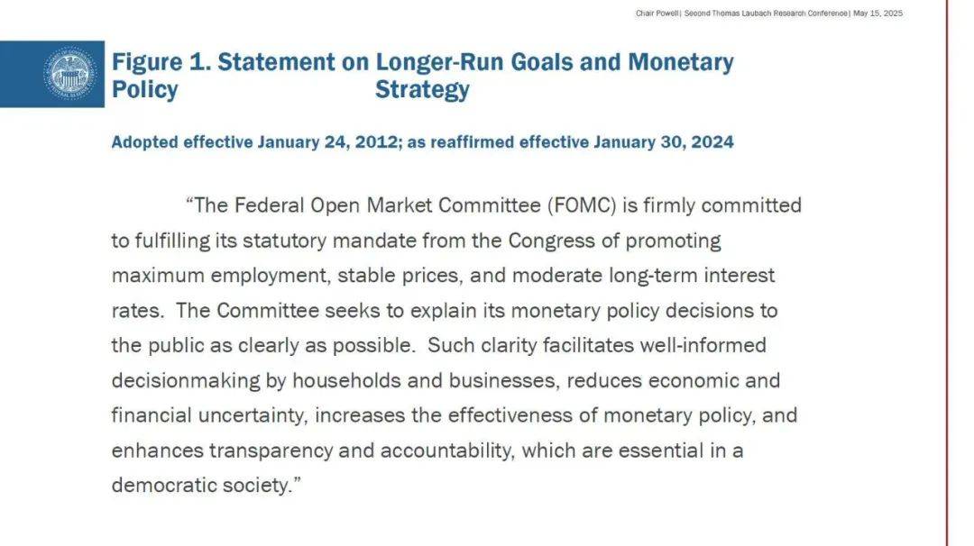Click the Federal Reserve seal logo
The width and height of the screenshot is (974, 546).
70,74
